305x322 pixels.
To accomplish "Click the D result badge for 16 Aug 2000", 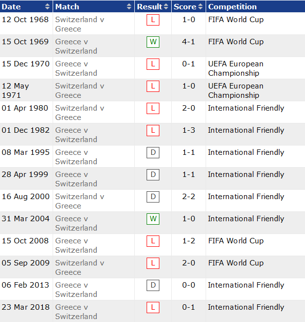I will 153,197.
